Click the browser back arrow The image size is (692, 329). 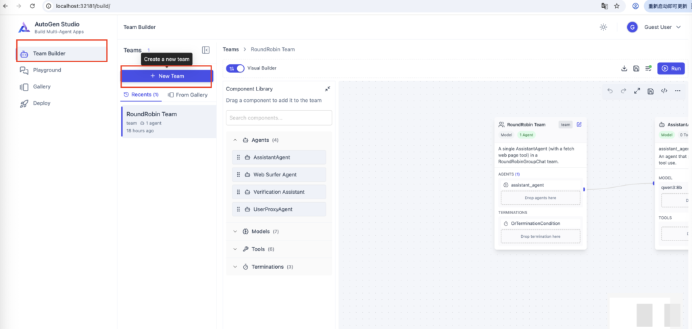5,6
